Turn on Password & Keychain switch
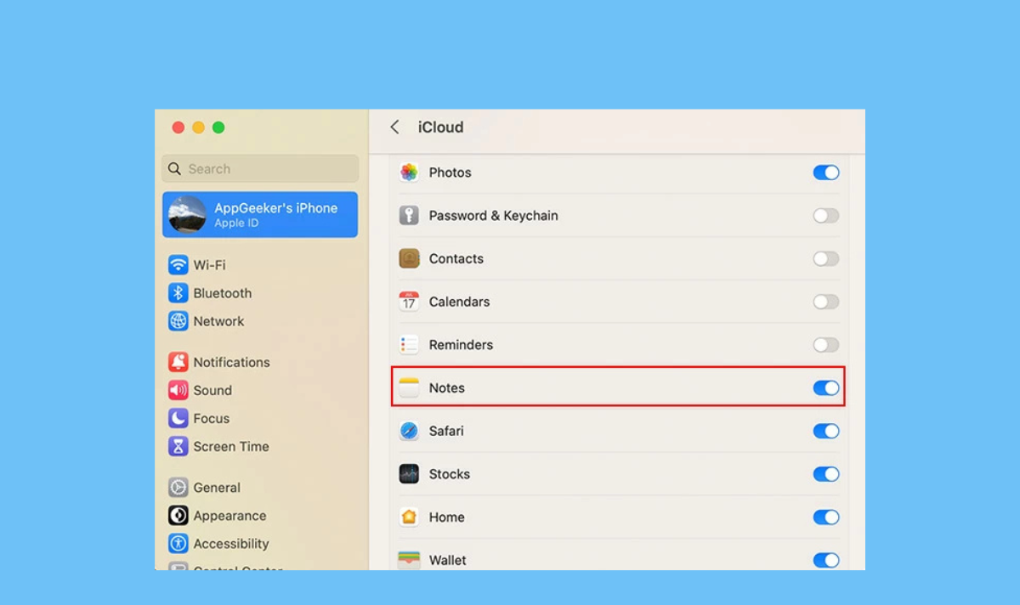 coord(825,216)
